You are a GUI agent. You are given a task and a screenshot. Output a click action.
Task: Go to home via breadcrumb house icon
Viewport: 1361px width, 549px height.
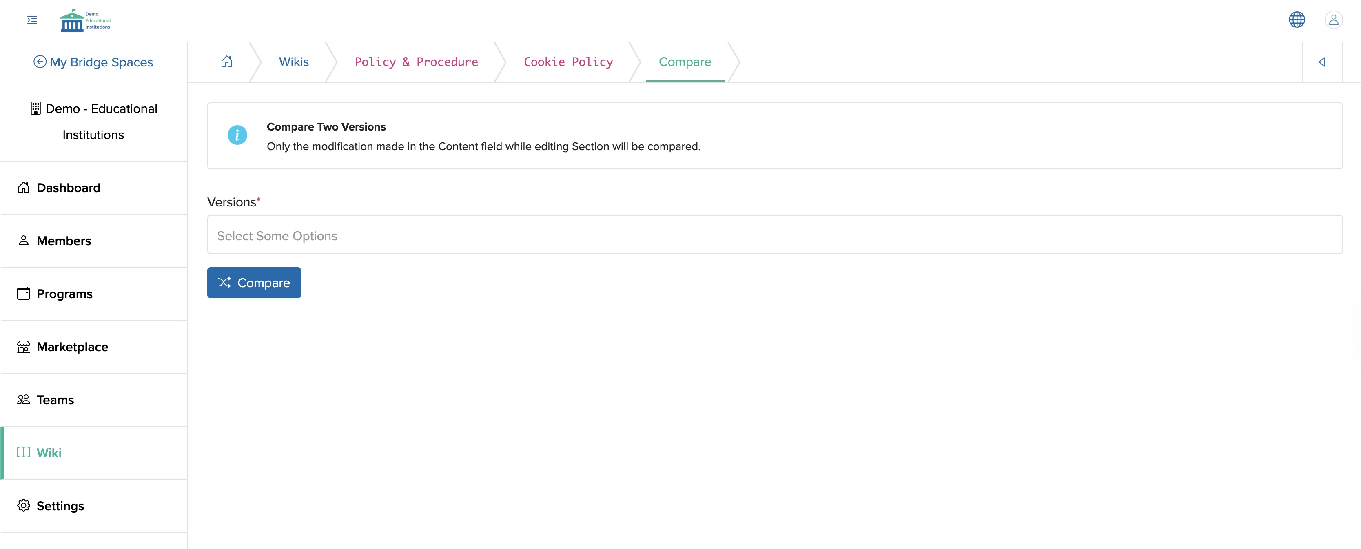pos(227,62)
